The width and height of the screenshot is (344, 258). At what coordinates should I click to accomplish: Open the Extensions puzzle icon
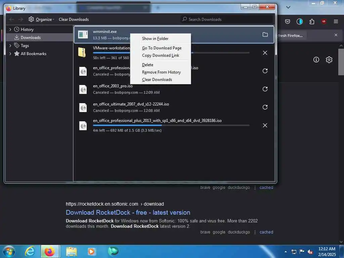tap(312, 21)
